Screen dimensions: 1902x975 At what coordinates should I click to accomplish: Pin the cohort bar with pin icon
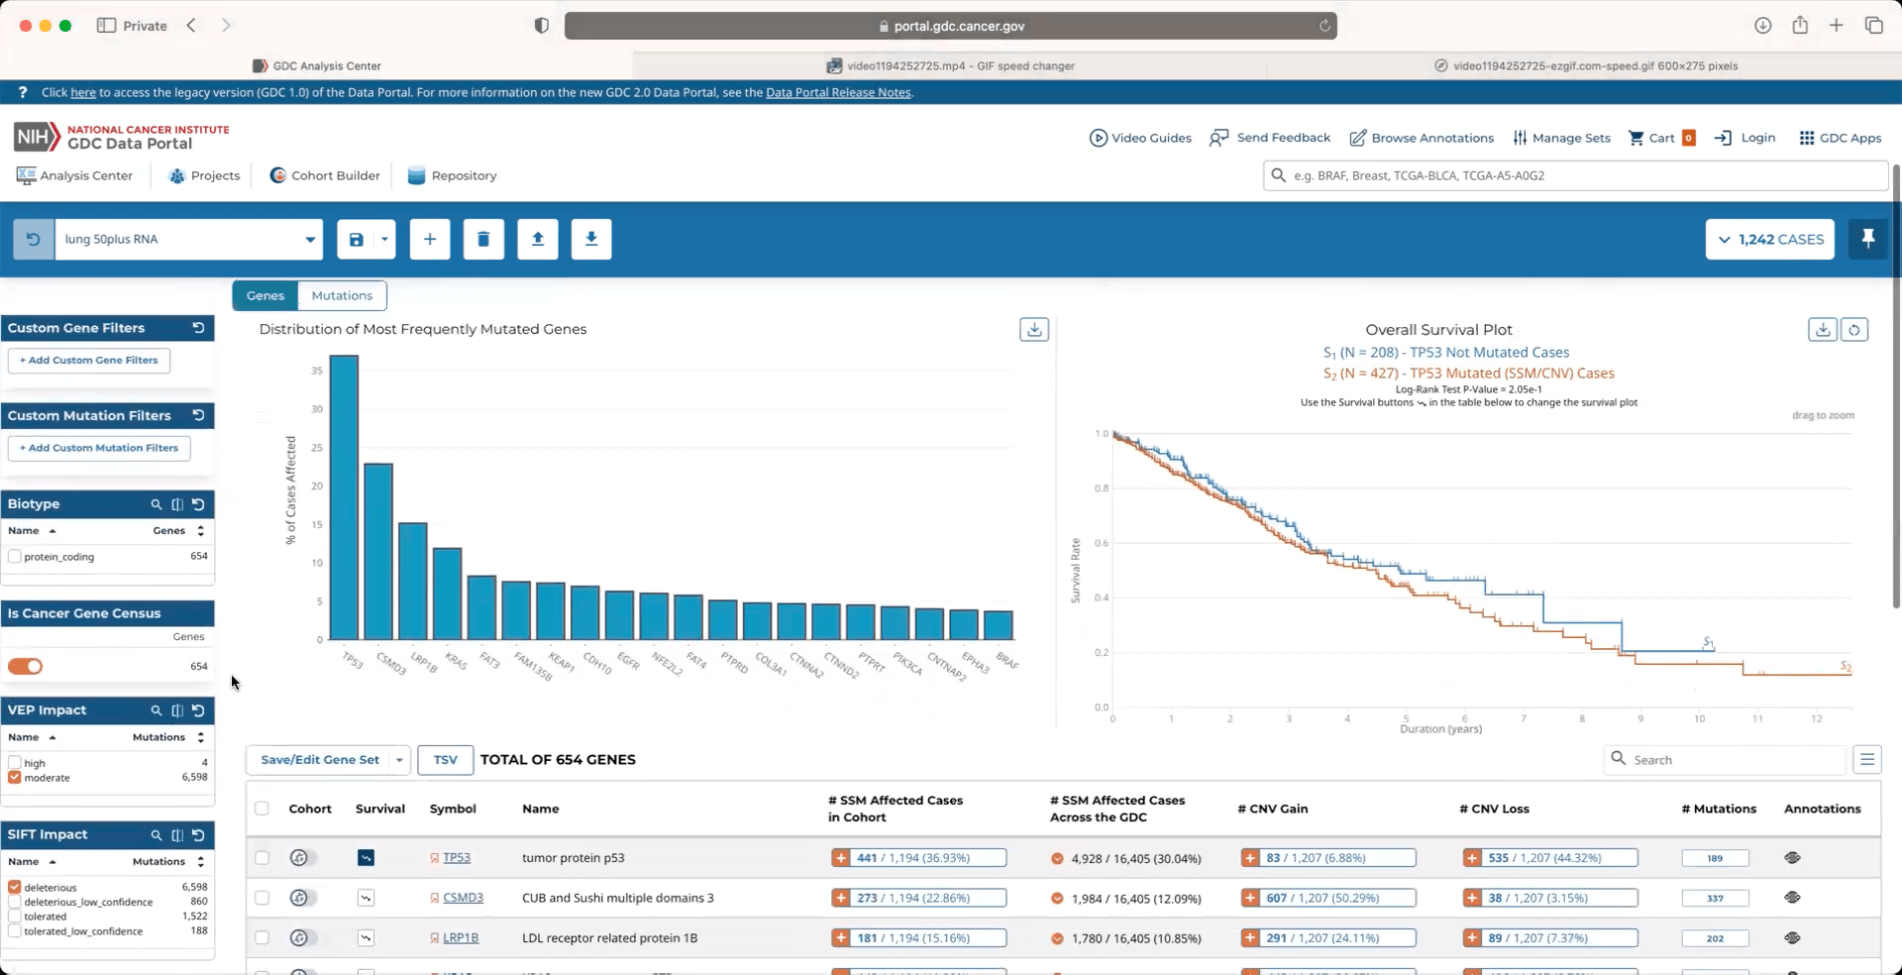click(1867, 239)
